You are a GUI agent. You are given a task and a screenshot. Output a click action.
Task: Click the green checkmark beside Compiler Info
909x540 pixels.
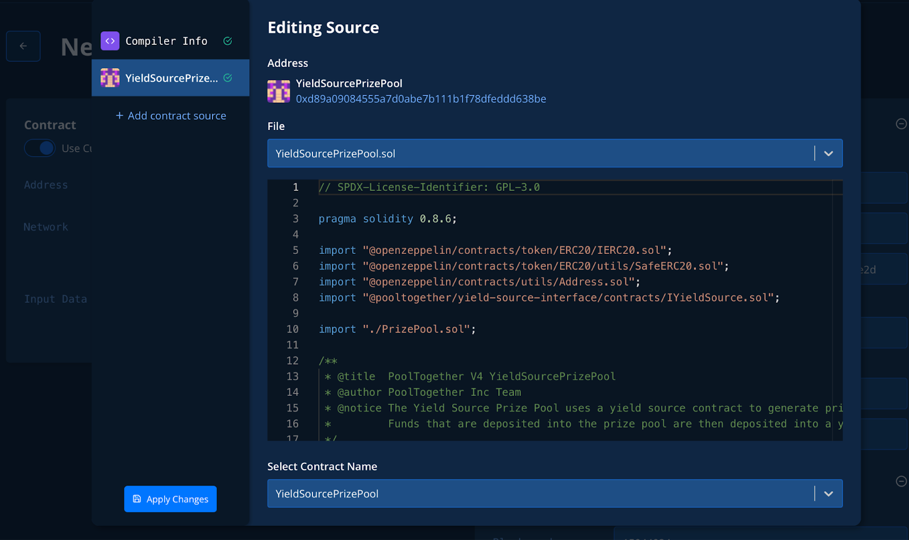pos(228,41)
